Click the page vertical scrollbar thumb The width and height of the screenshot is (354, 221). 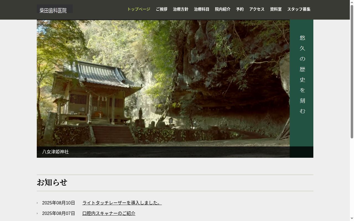[x=352, y=72]
